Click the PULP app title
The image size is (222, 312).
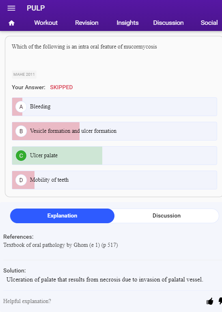click(x=36, y=8)
